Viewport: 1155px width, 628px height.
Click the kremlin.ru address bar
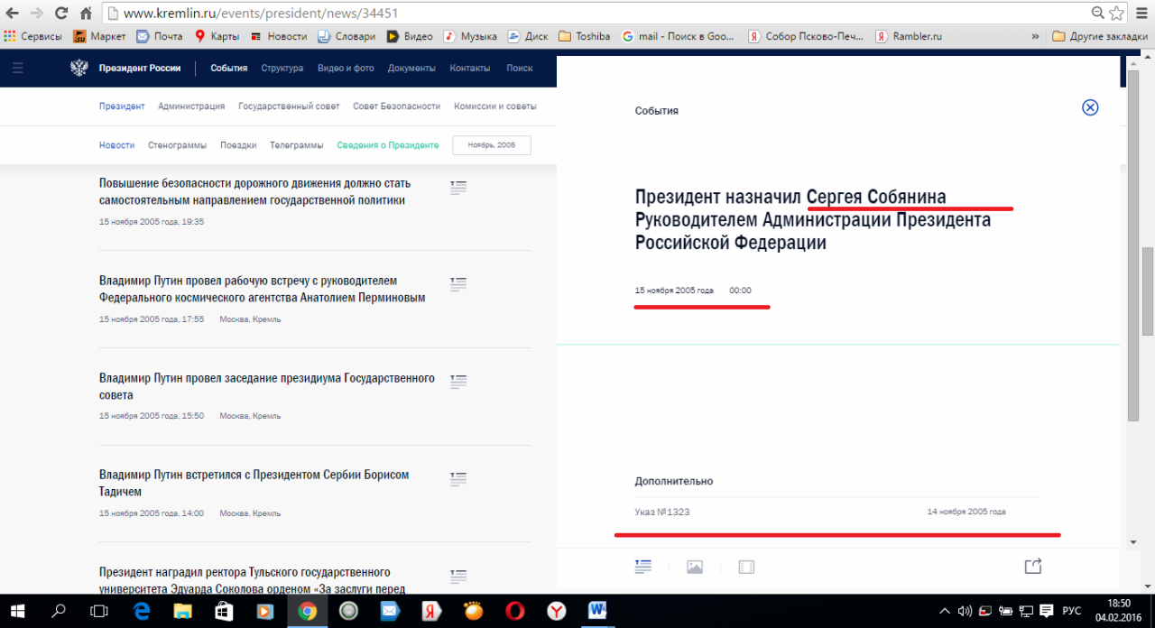(596, 14)
